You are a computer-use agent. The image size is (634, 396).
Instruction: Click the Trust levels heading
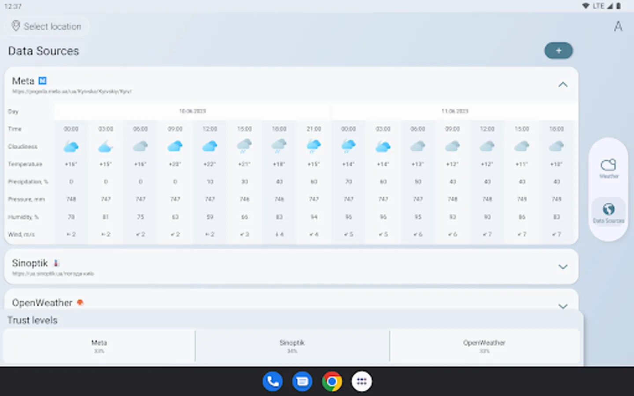(32, 320)
